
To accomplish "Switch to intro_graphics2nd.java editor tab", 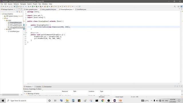I will (x=48, y=9).
